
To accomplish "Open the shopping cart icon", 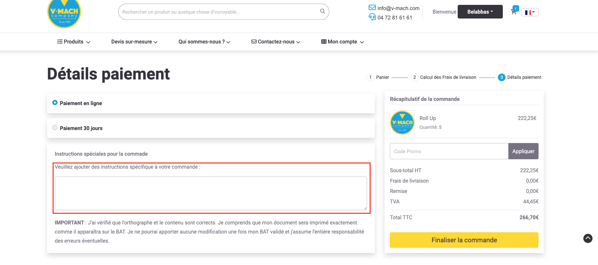I will (514, 12).
